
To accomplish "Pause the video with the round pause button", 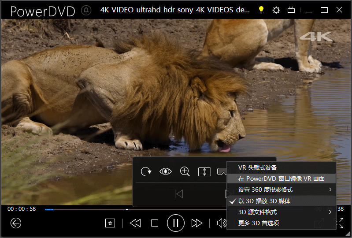I will 175,223.
